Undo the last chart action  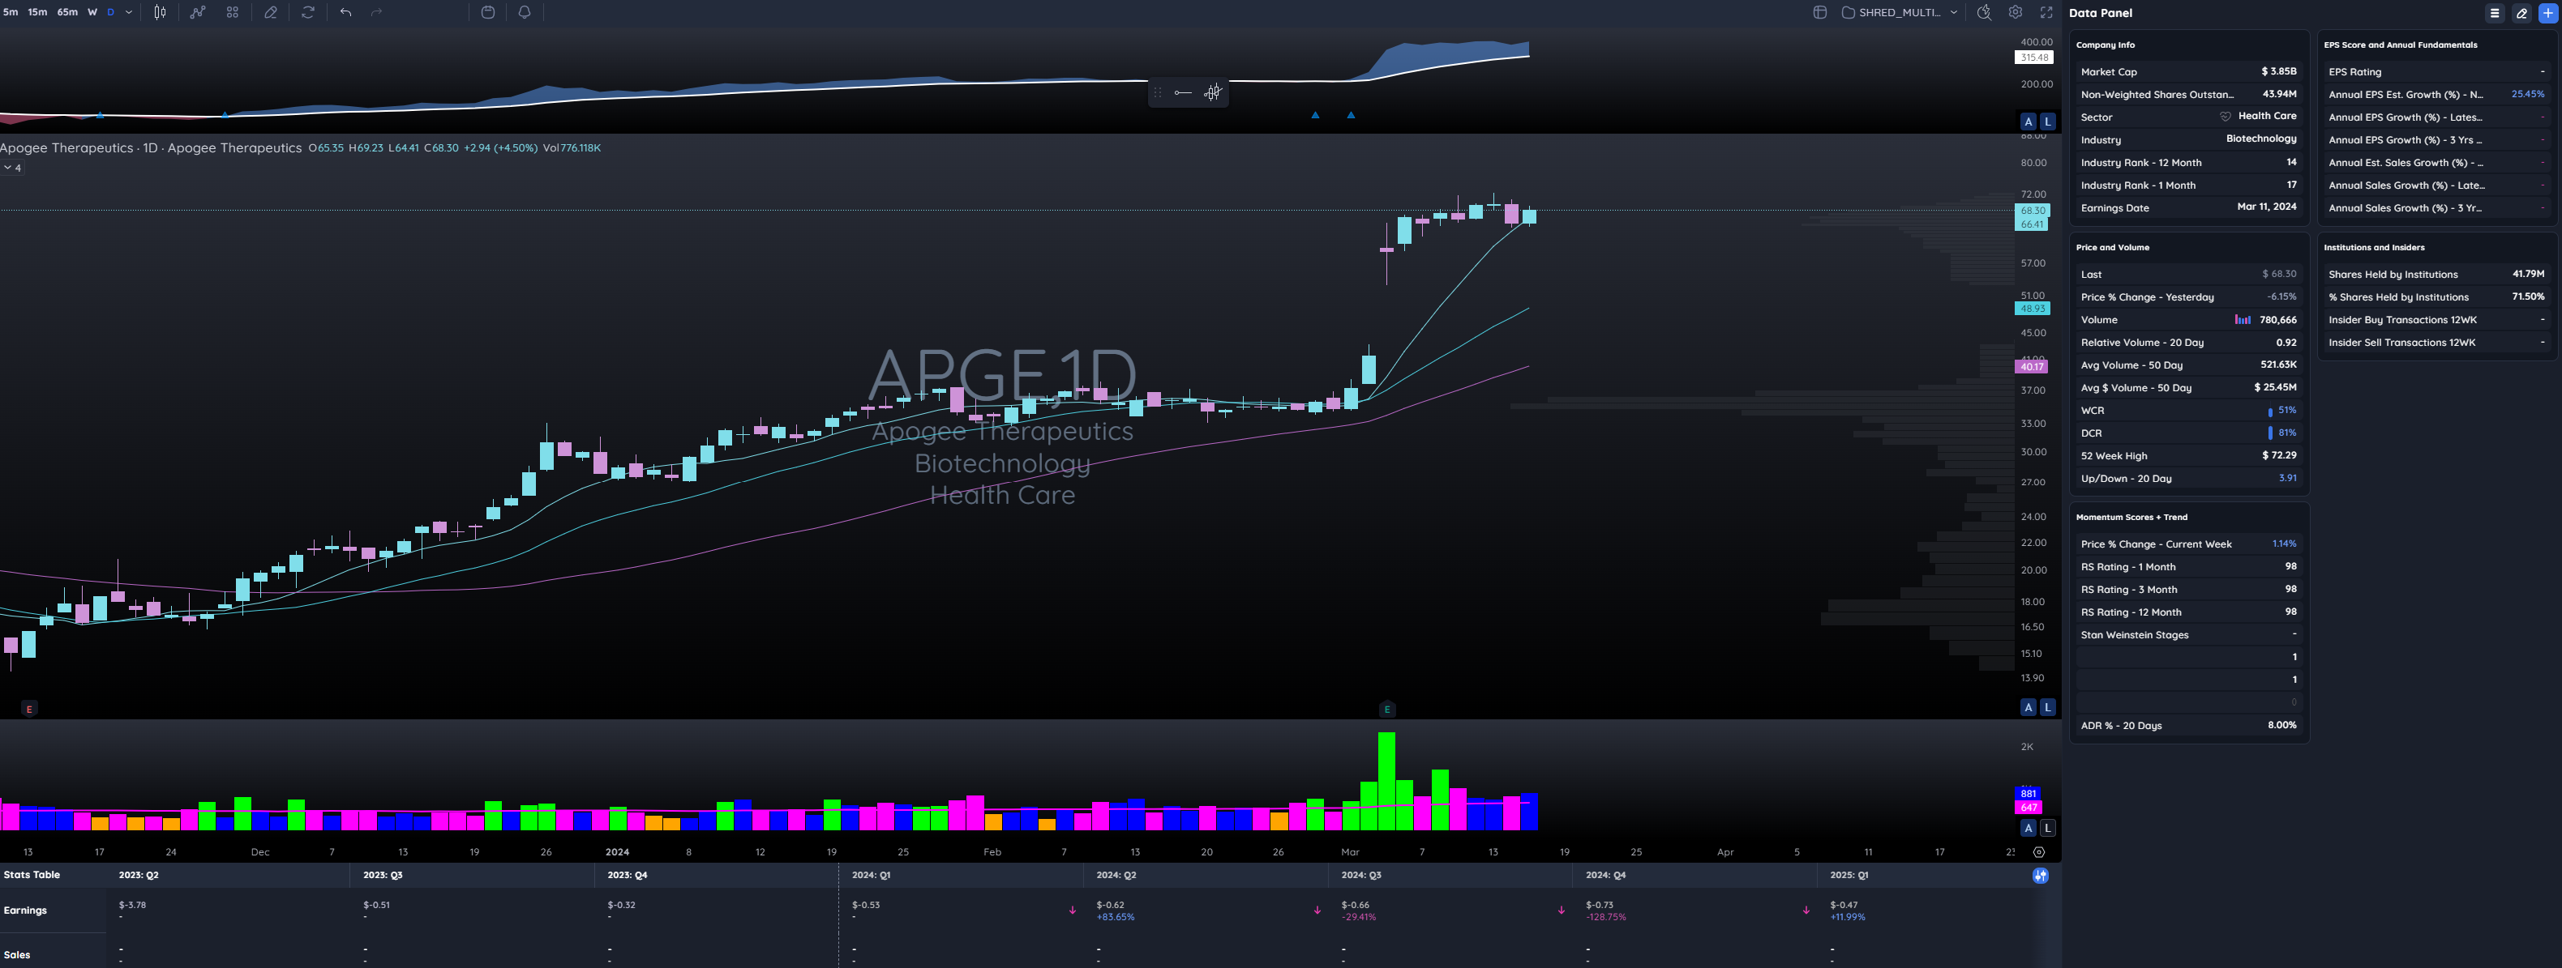346,12
